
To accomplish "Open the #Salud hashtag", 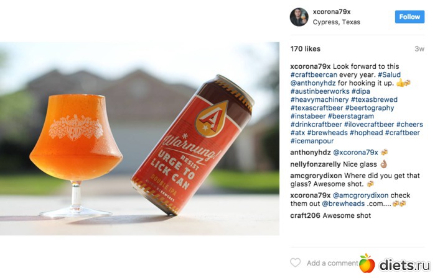I will pyautogui.click(x=389, y=74).
